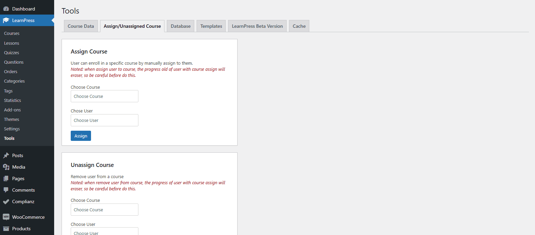Viewport: 535px width, 235px height.
Task: Open Settings in the LearnPress submenu
Action: pos(12,129)
